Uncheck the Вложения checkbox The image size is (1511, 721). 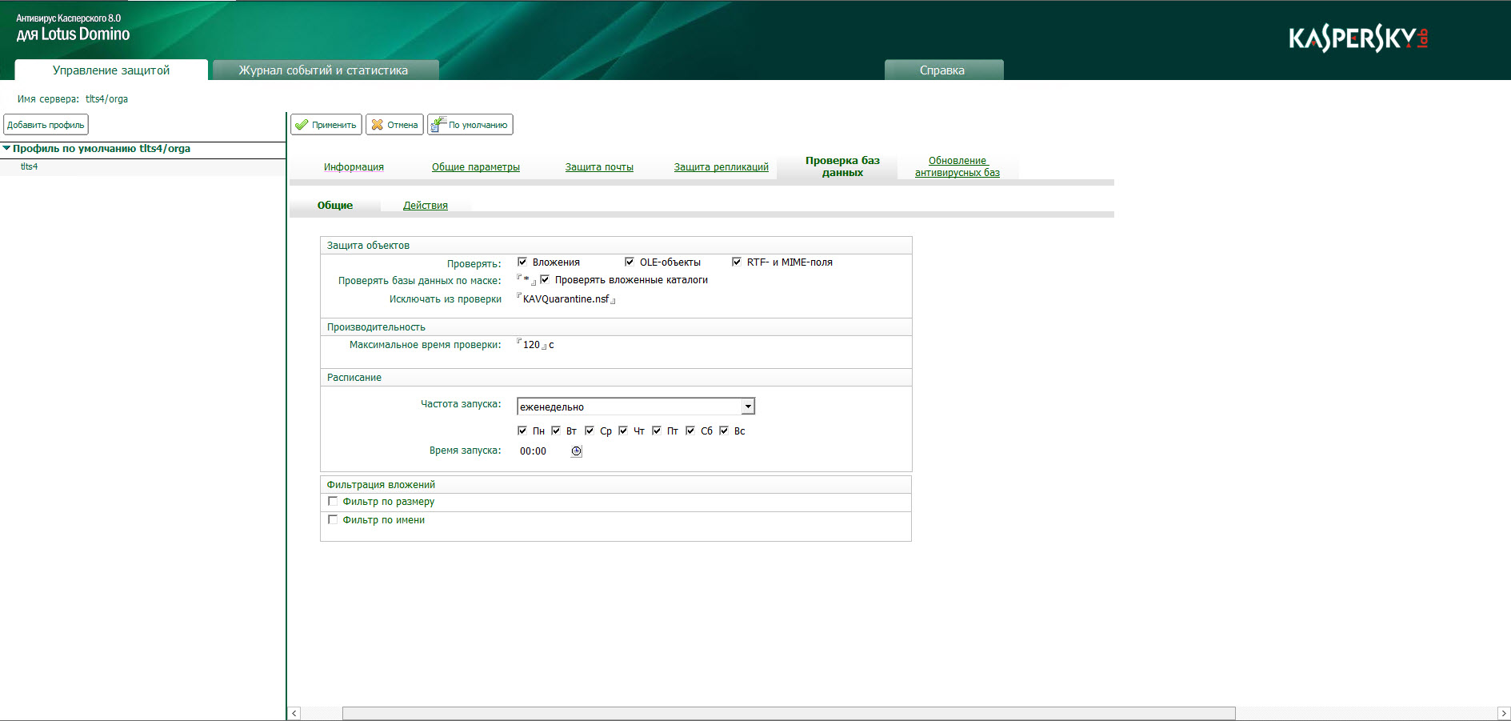tap(522, 262)
